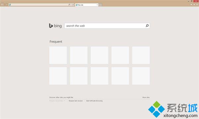Close the browser with the red X

click(196, 1)
